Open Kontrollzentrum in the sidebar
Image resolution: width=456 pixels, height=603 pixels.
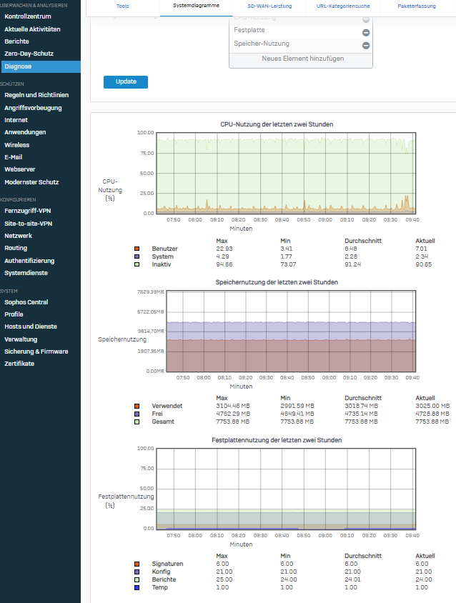(27, 16)
